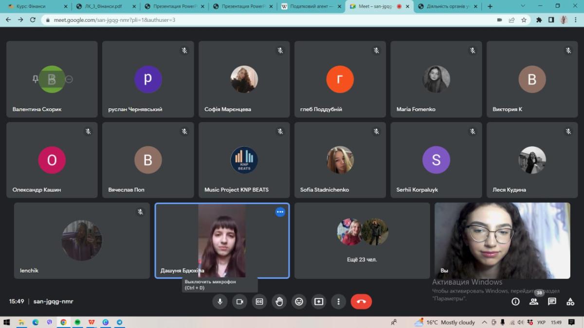Viewport: 584px width, 328px height.
Task: Switch to the 'Податковий агент' browser tab
Action: [x=311, y=6]
